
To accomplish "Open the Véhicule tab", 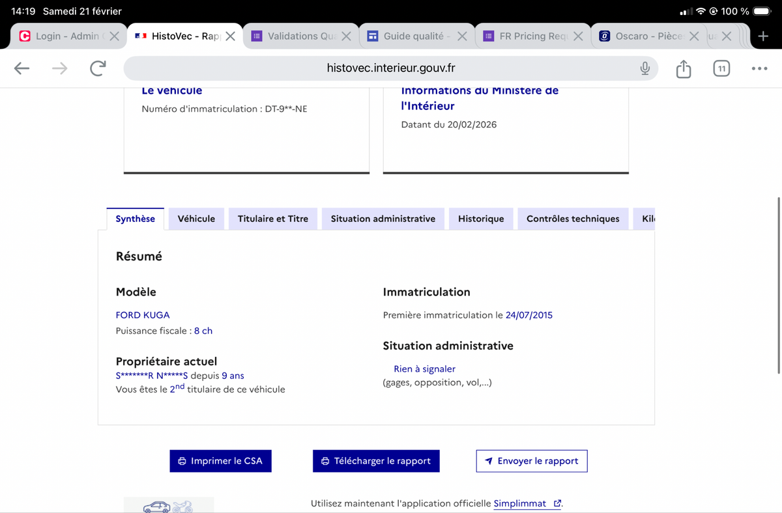I will tap(196, 219).
